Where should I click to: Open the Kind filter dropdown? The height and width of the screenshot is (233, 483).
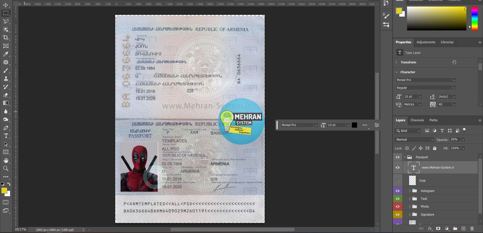408,131
